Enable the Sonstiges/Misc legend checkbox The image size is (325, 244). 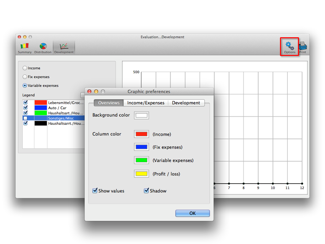tap(25, 118)
